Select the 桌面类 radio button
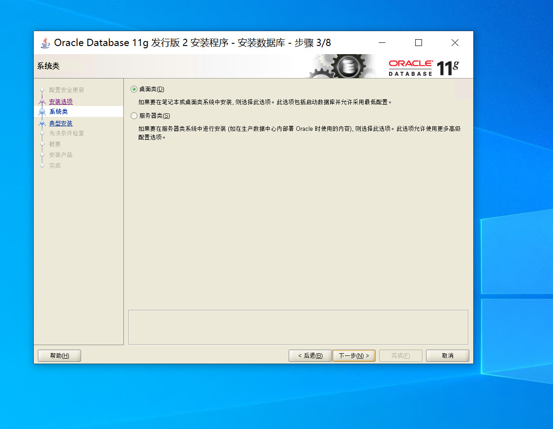The height and width of the screenshot is (429, 553). [134, 89]
